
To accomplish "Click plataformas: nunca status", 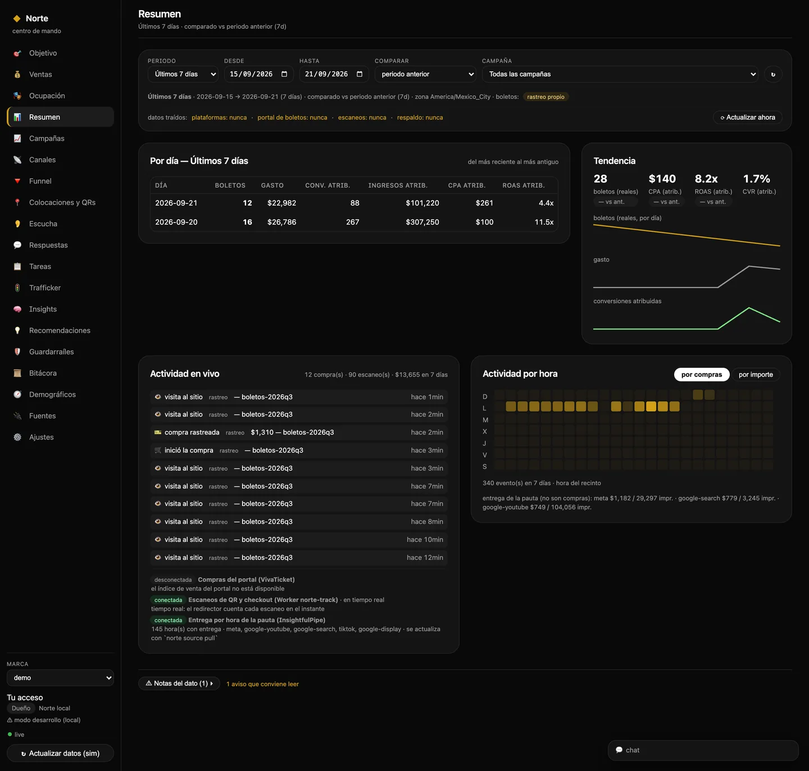I will pos(219,118).
